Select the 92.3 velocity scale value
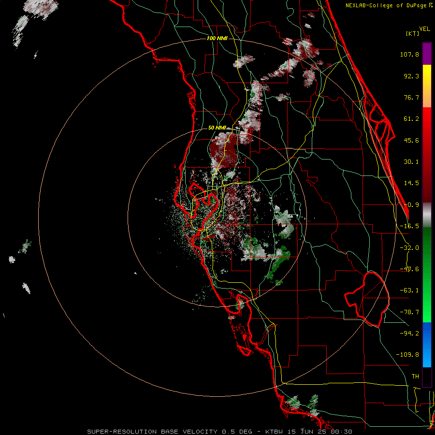 411,76
